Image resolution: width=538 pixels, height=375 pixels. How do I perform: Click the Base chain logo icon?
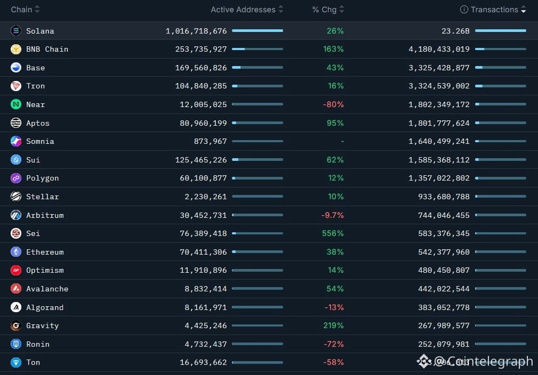(x=16, y=68)
